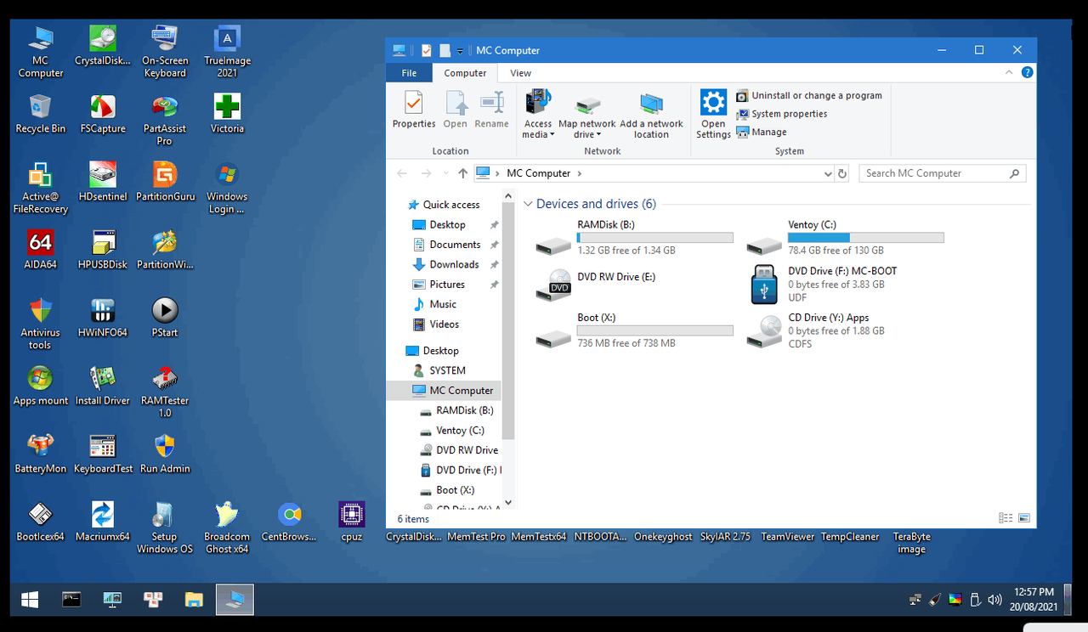Open the Run Admin desktop icon
Screen dimensions: 1088x632
tap(165, 453)
